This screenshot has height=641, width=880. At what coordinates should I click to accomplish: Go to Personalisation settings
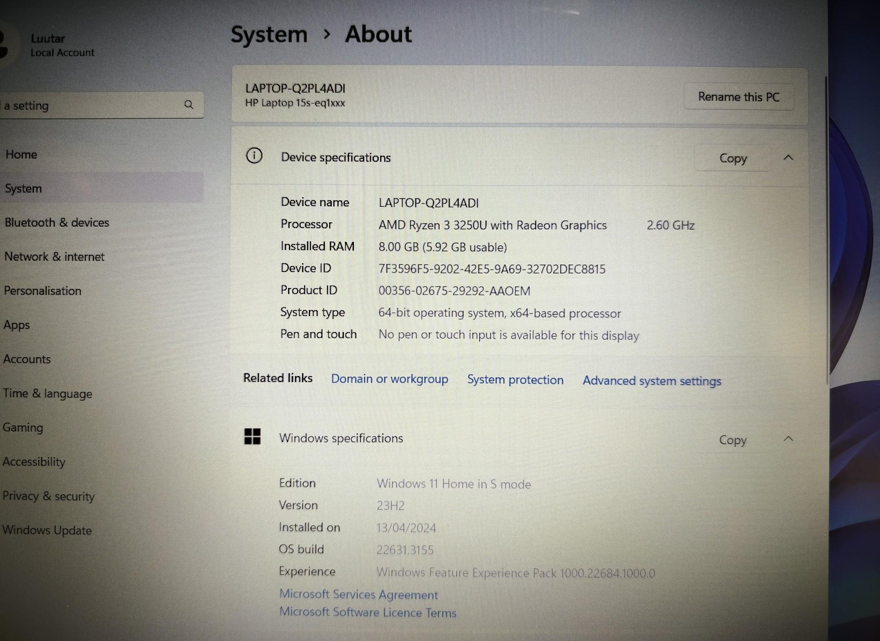pyautogui.click(x=42, y=291)
